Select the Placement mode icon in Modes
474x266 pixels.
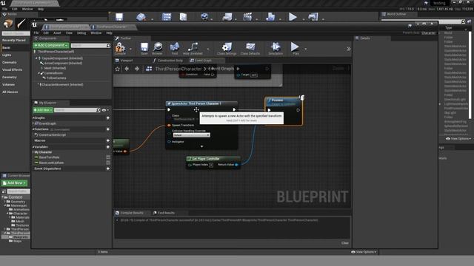[8, 24]
